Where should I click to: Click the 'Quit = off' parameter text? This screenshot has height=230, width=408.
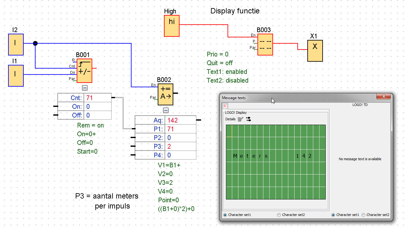220,63
